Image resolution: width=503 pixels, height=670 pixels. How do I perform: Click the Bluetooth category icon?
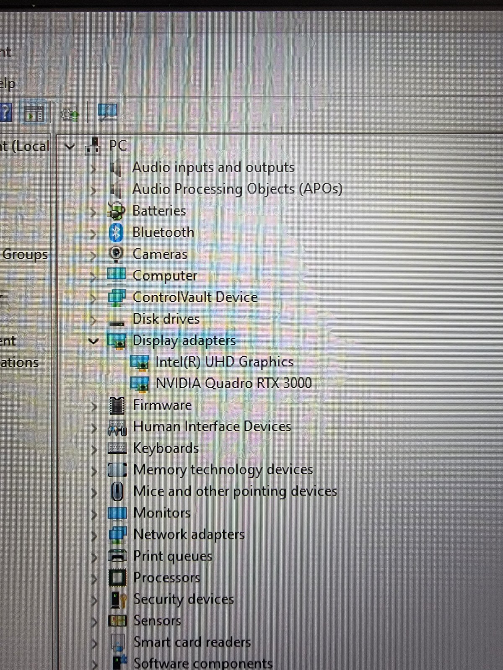tap(116, 233)
